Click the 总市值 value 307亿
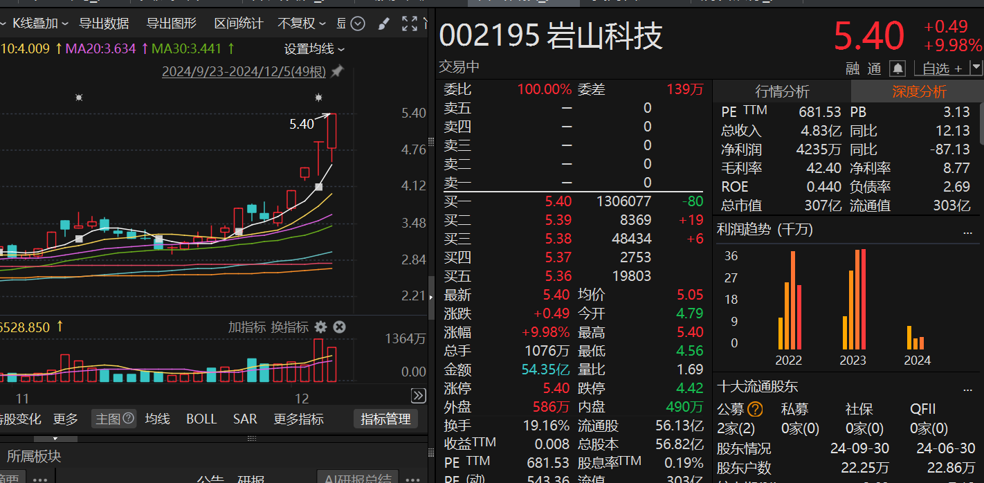This screenshot has height=483, width=984. (822, 206)
